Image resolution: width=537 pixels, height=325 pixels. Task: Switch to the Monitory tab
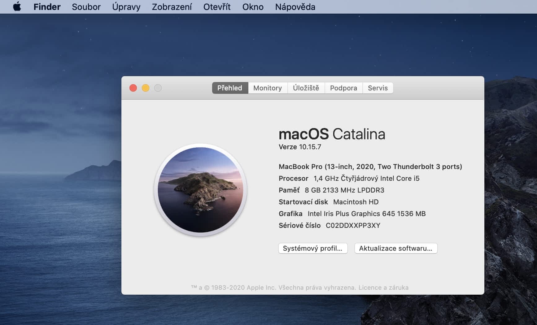[x=268, y=88]
